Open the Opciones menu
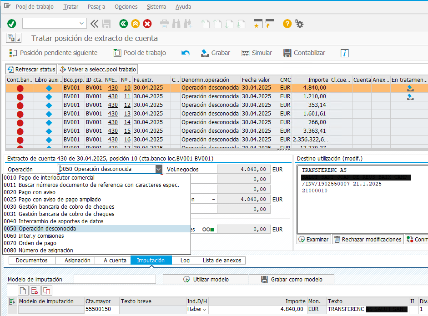 (126, 6)
